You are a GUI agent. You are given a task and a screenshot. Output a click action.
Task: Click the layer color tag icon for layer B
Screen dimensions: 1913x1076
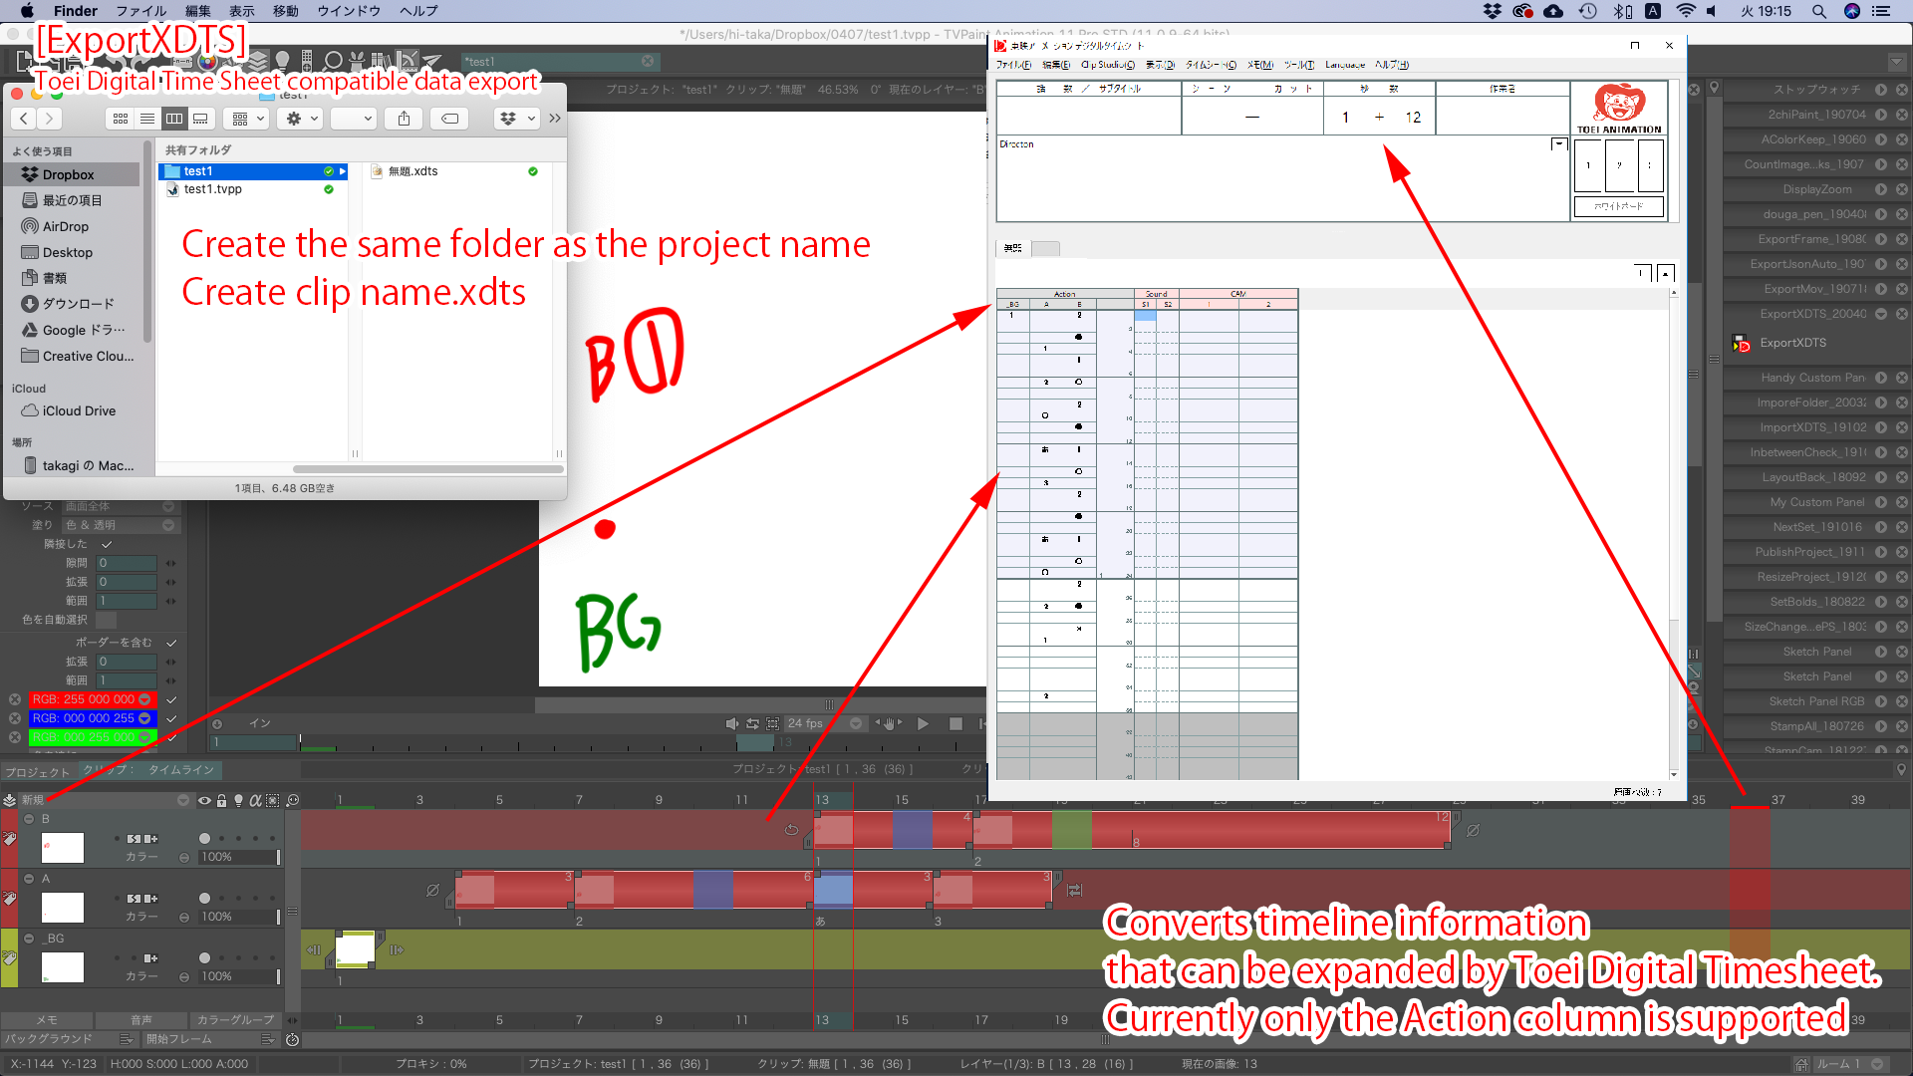point(9,839)
